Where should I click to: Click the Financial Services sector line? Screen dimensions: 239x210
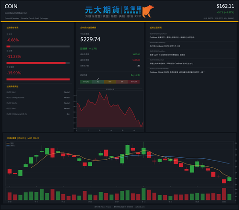click(x=26, y=18)
